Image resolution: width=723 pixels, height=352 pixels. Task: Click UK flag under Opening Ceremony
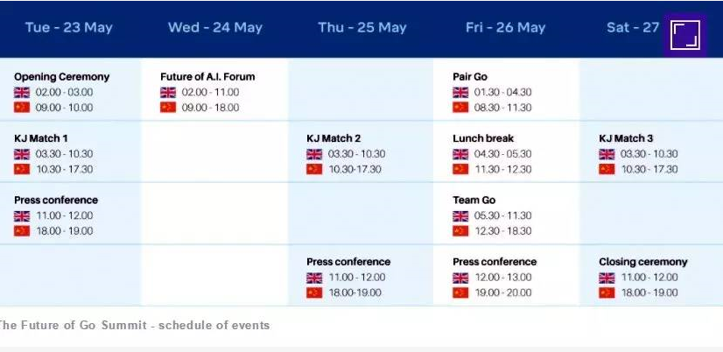pos(22,92)
